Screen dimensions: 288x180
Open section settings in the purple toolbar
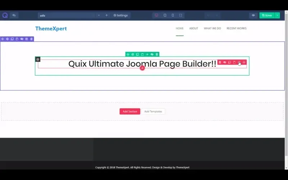tap(7, 39)
